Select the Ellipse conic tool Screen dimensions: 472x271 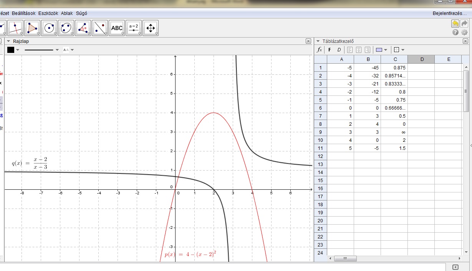pos(66,28)
